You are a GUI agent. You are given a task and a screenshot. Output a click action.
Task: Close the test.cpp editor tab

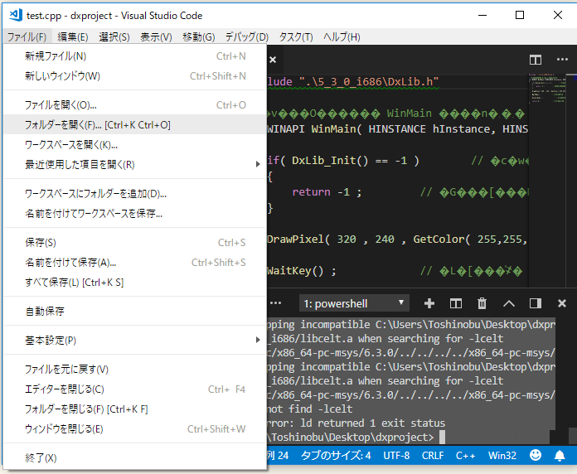tap(273, 60)
